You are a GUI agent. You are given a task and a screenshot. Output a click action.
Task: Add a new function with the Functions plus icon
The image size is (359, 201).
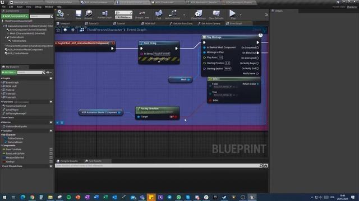[x=51, y=102]
